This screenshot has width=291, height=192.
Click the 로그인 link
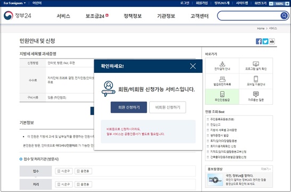184,3
